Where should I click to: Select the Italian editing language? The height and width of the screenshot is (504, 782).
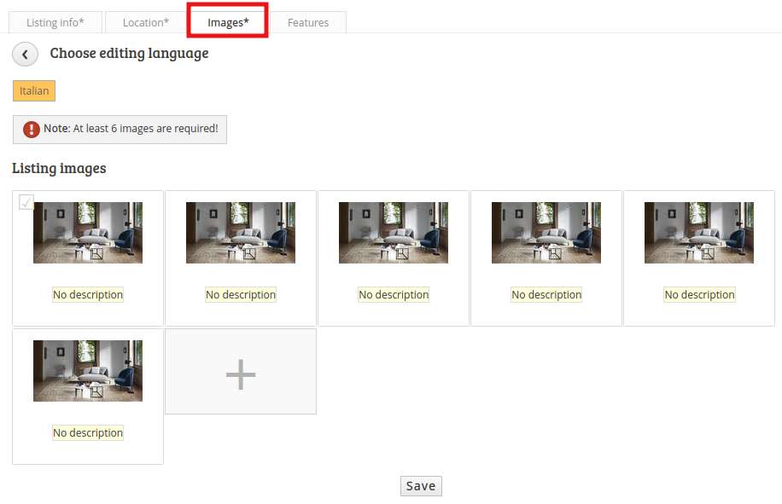(34, 90)
